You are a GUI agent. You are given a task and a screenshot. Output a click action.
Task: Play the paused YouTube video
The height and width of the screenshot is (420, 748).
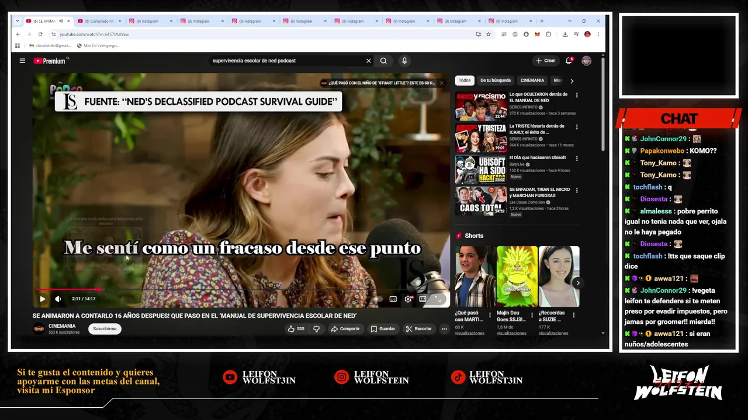coord(42,299)
